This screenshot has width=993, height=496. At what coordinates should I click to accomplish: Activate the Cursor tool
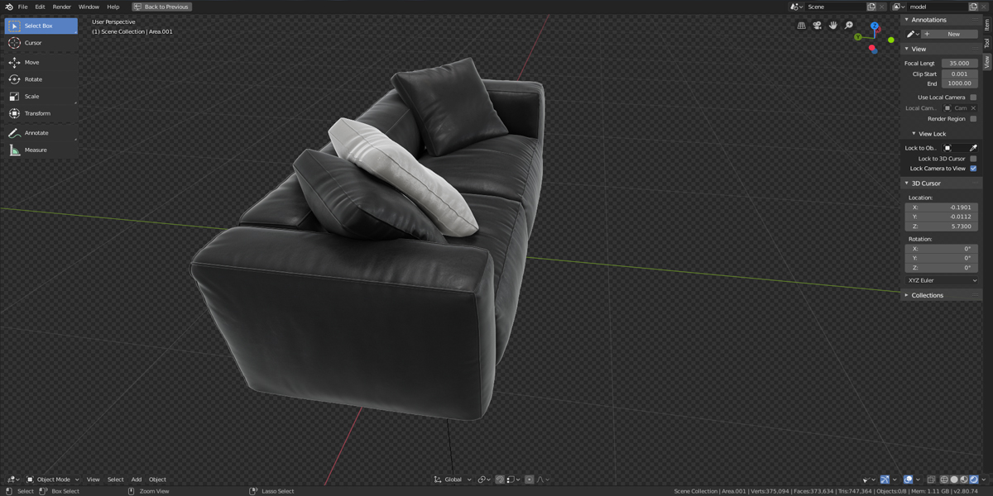pos(41,43)
